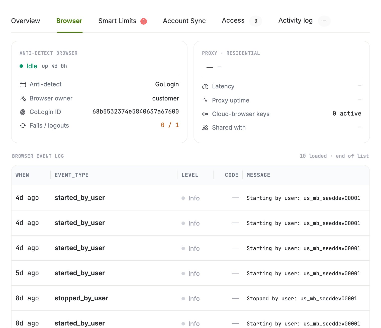
Task: Click the 0 / 1 fails count
Action: [x=170, y=125]
